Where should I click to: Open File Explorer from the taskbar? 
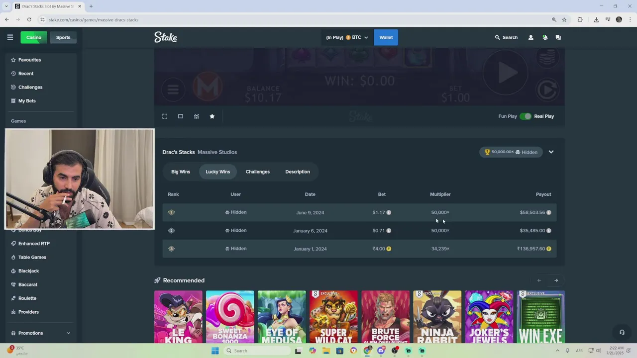coord(326,351)
